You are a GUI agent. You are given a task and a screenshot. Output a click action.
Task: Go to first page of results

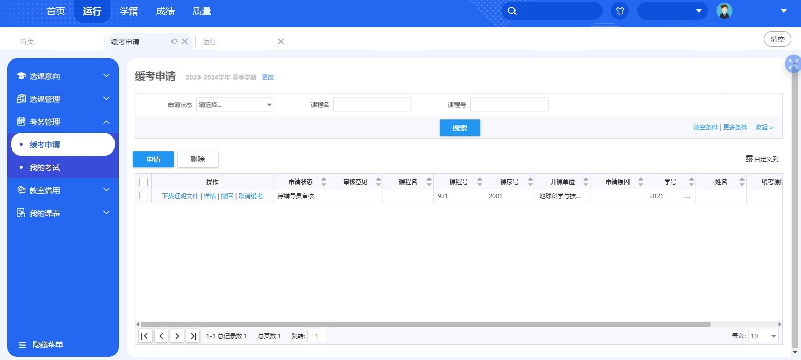tap(145, 336)
